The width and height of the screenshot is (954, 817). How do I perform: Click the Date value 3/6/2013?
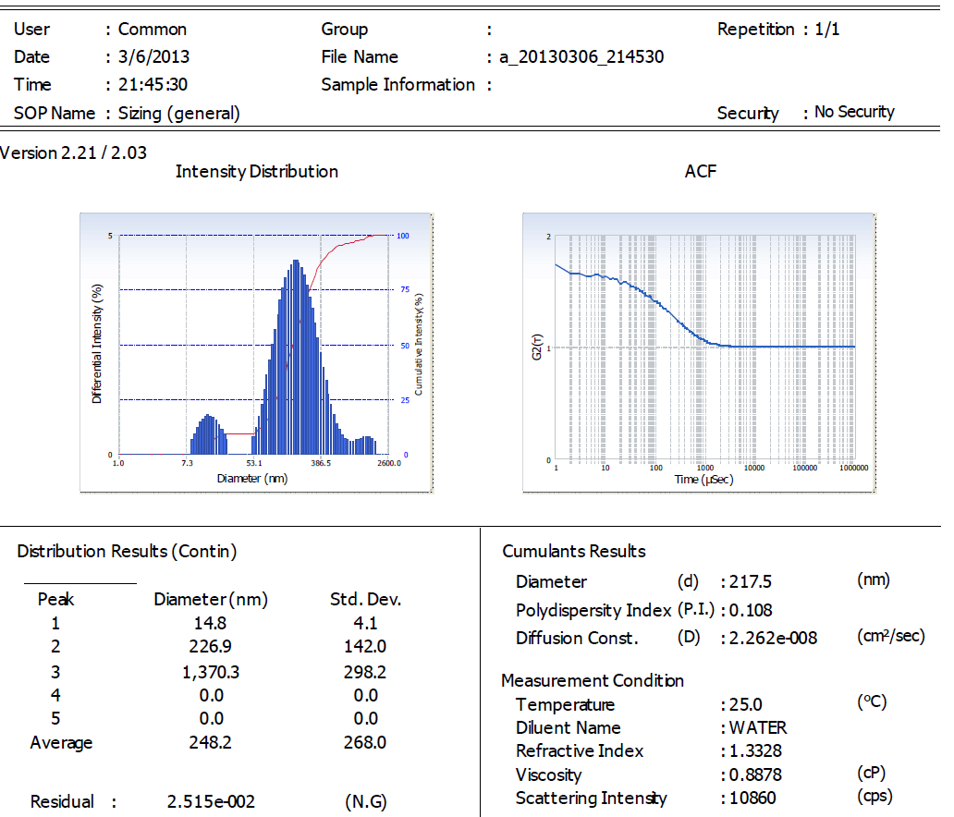coord(154,57)
